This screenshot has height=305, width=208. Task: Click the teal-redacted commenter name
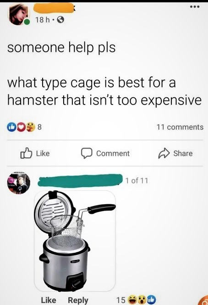pos(80,181)
